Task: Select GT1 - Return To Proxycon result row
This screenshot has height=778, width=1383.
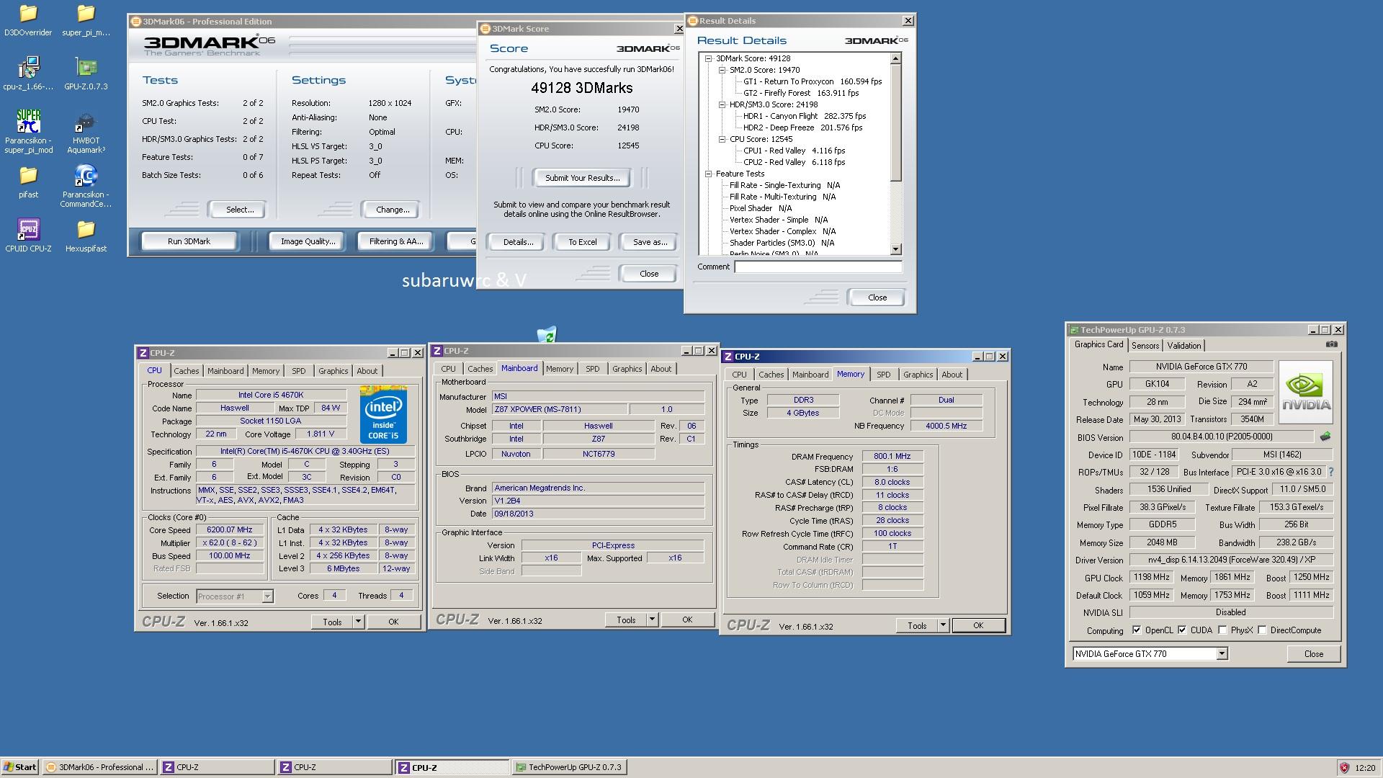Action: point(813,81)
